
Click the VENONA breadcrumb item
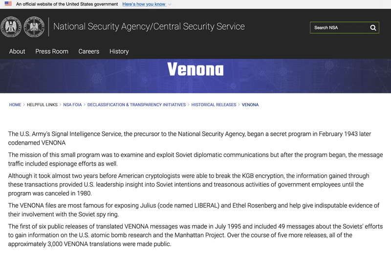pyautogui.click(x=250, y=105)
